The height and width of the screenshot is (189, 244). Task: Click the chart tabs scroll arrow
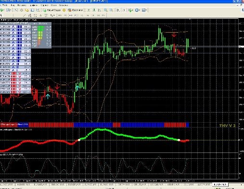coord(241,185)
